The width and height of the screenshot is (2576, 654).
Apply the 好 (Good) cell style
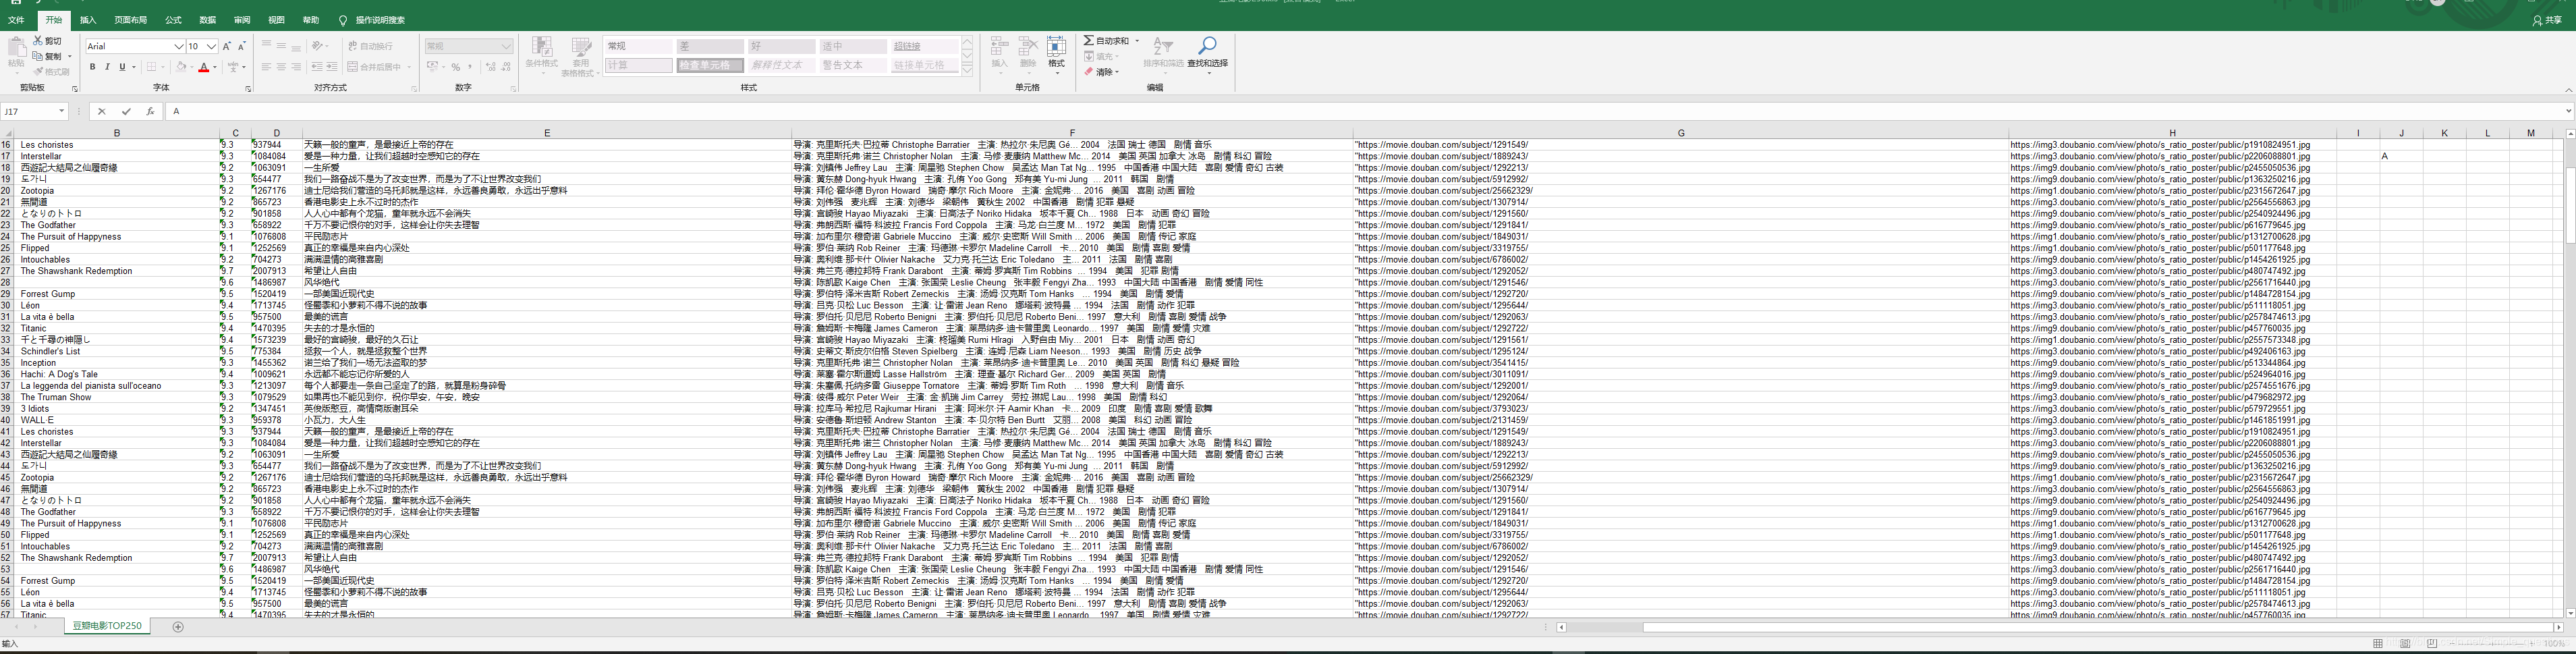click(x=781, y=46)
